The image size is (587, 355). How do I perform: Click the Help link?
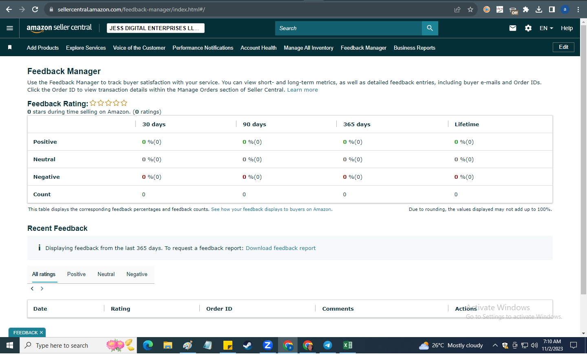click(567, 28)
